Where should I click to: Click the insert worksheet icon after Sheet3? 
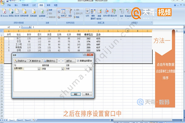(x=34, y=120)
